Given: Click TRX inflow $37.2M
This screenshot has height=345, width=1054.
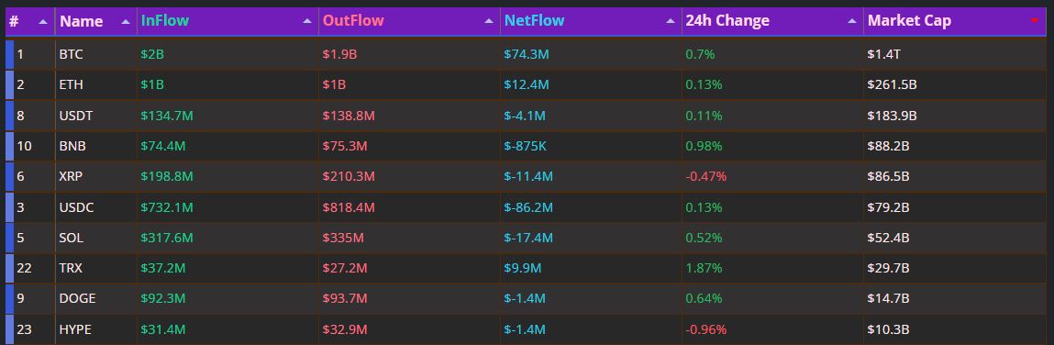Looking at the screenshot, I should tap(162, 268).
